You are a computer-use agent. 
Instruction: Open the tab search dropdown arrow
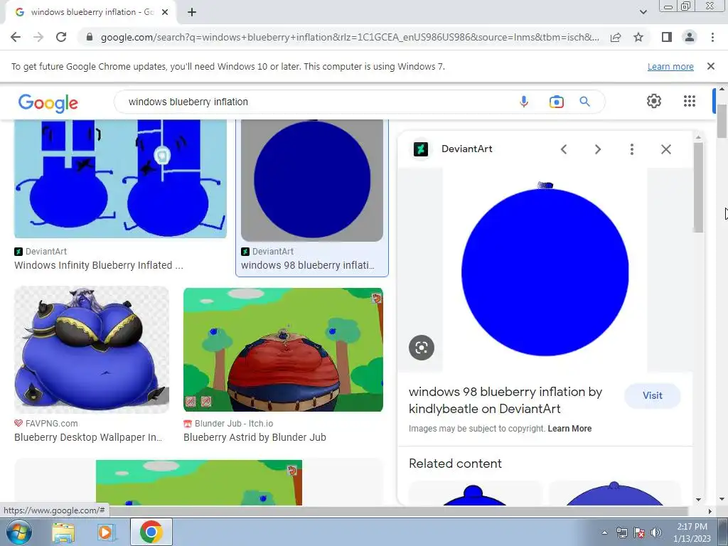pos(643,12)
